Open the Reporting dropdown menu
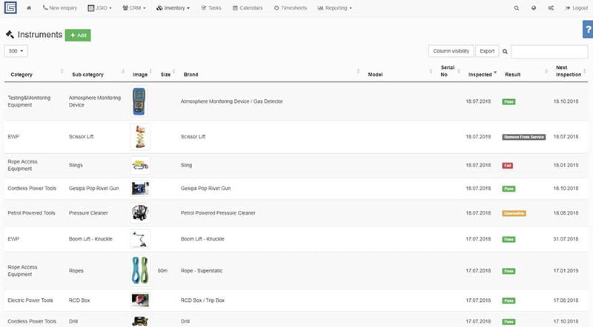Screen dimensions: 593x327 coord(335,8)
